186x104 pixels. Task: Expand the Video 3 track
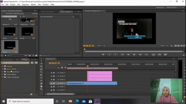58,76
